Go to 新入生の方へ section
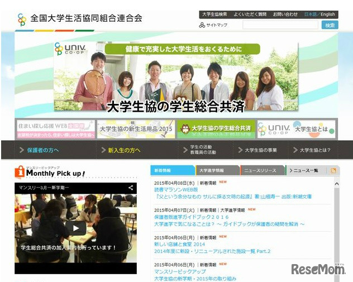Screen dimensions: 353x282 [124, 150]
